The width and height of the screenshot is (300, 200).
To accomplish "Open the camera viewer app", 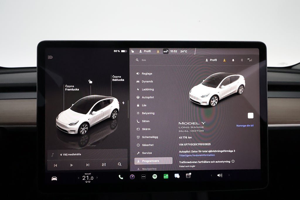I will click(x=132, y=177).
